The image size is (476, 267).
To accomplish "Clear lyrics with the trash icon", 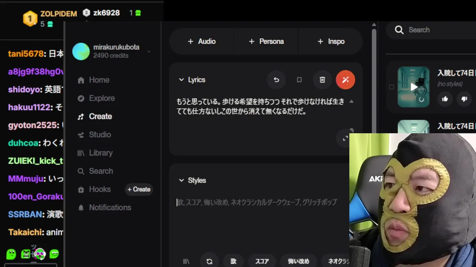I will click(322, 80).
